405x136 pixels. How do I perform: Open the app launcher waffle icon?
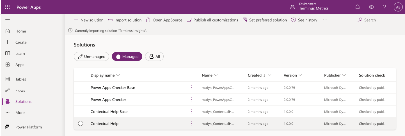[x=8, y=7]
